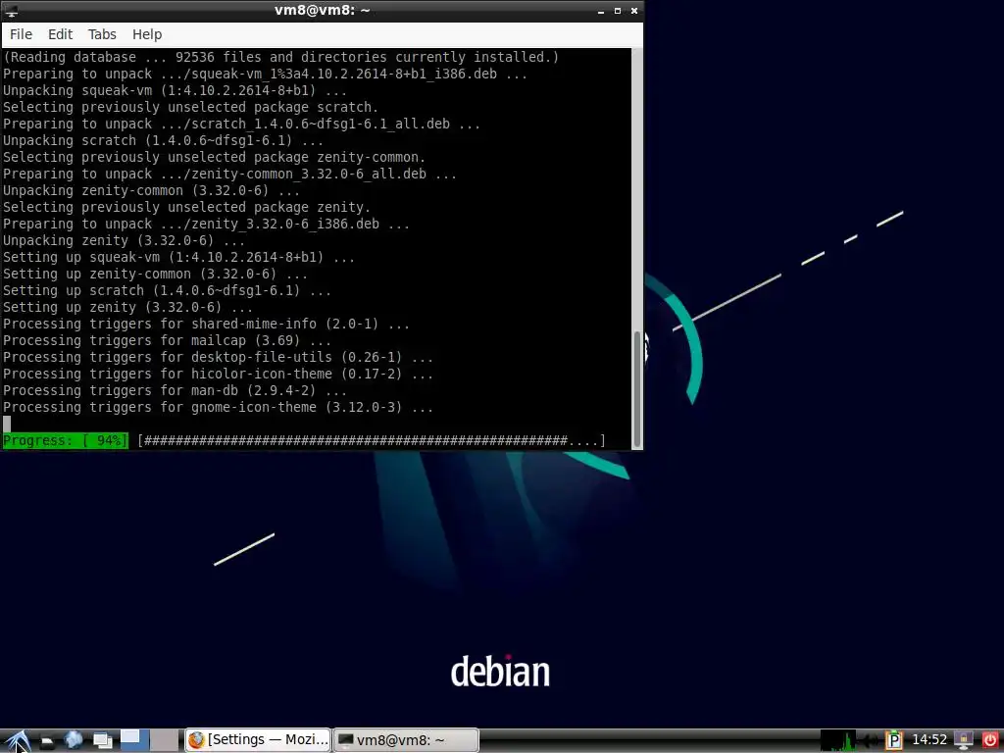Click 'Setting up scratch' line

167,290
